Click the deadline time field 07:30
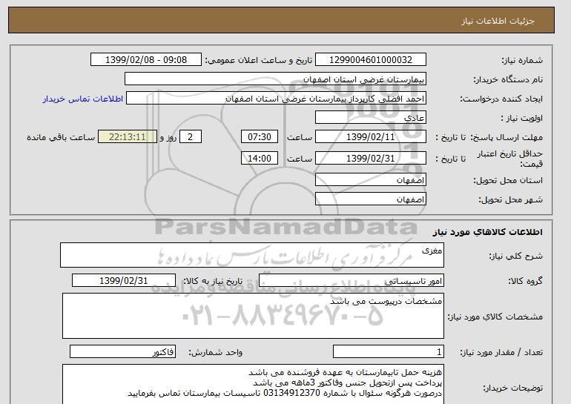Screen dimensions: 571x404 (x=260, y=137)
